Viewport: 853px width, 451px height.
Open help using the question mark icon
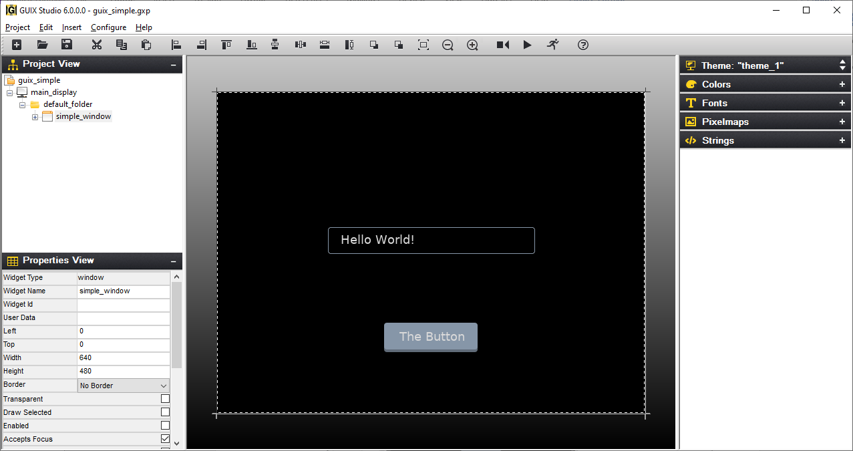[582, 45]
